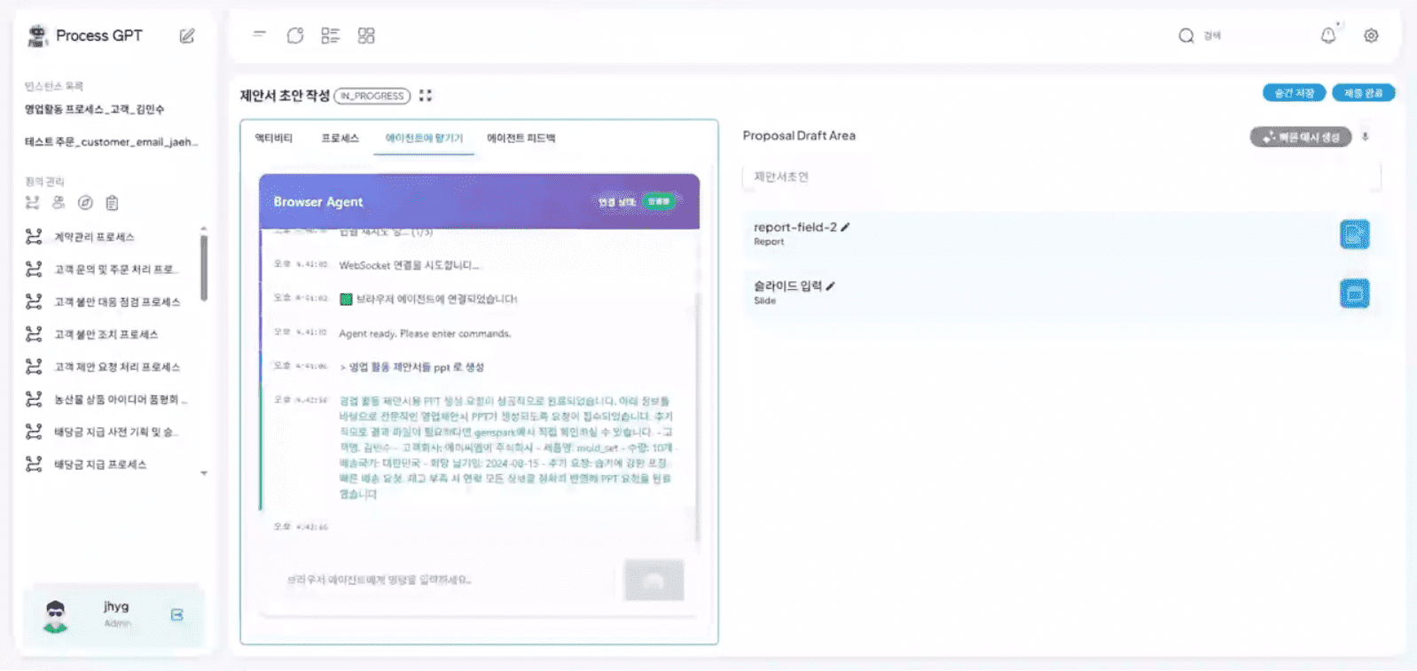Open settings via the gear icon

(1371, 35)
